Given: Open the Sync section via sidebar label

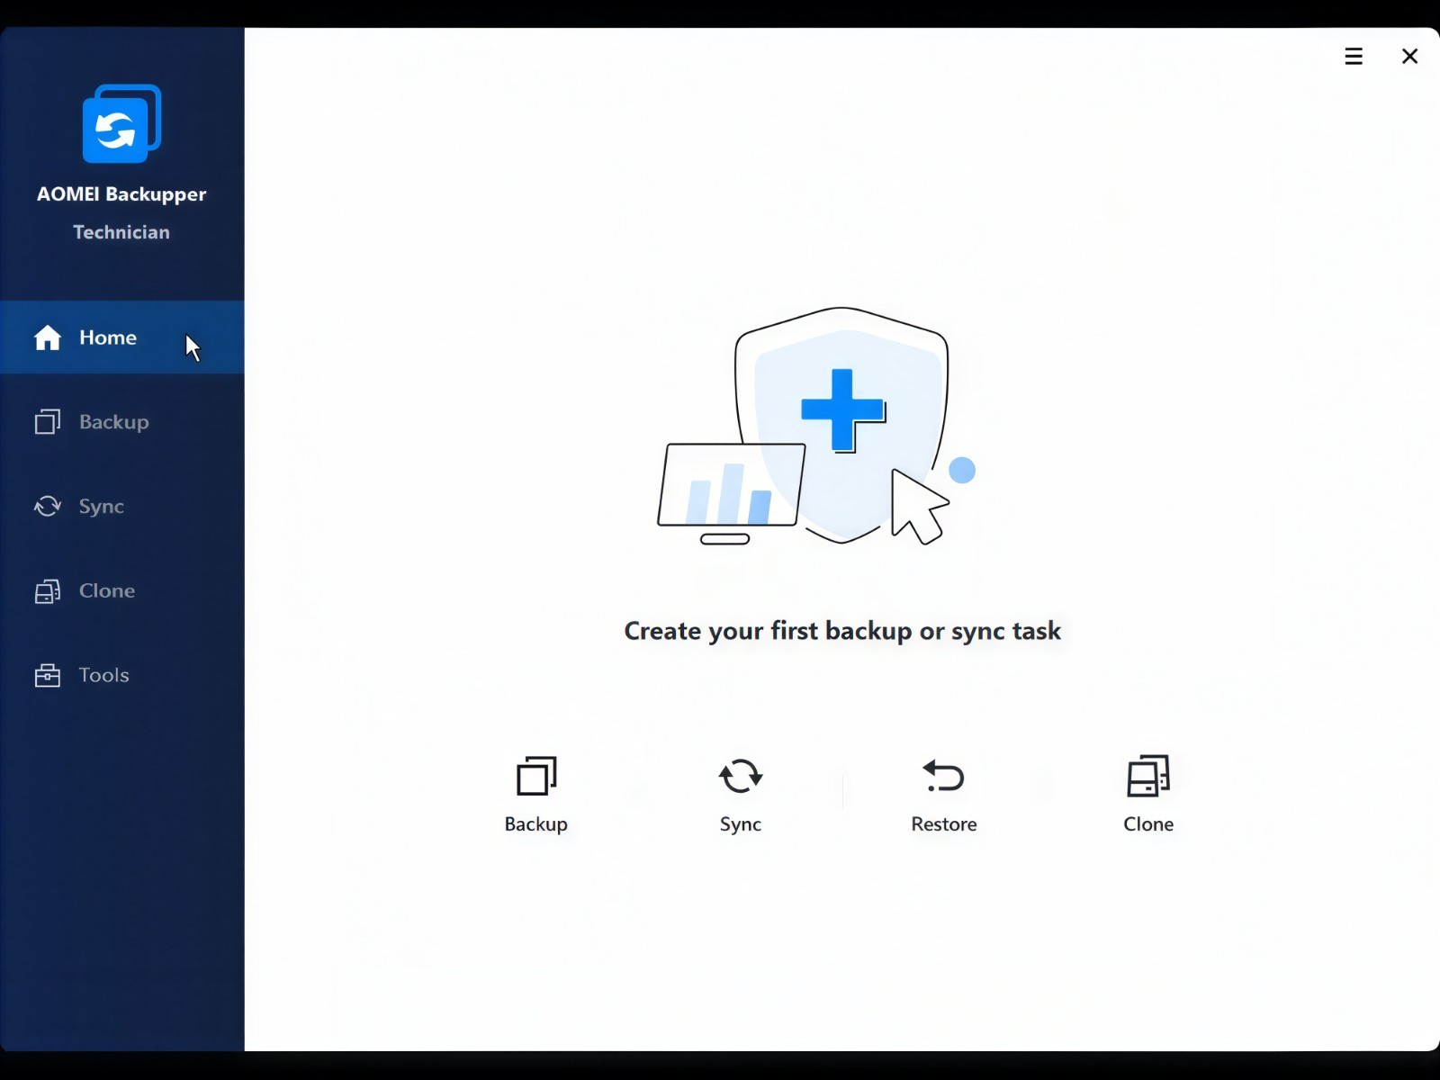Looking at the screenshot, I should [102, 507].
